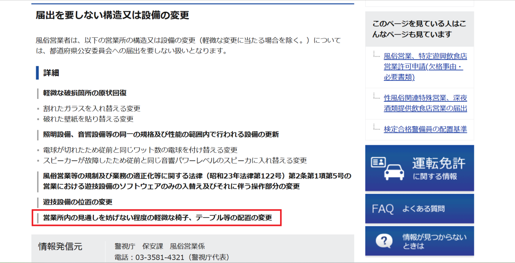515x263 pixels.
Task: Click the 運転免許 banner title text
Action: pos(438,163)
